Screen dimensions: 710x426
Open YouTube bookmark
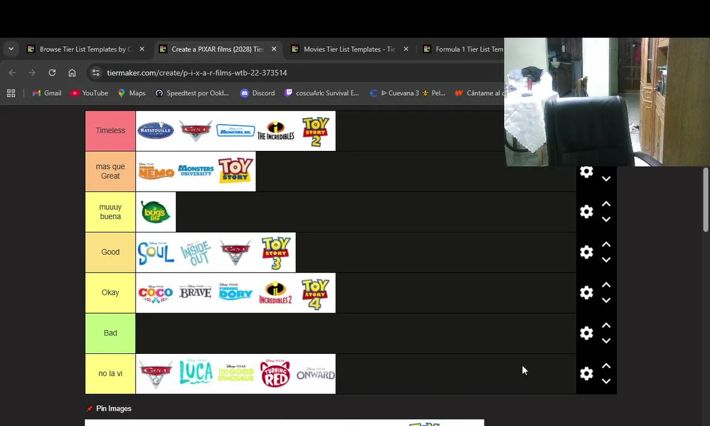point(89,93)
